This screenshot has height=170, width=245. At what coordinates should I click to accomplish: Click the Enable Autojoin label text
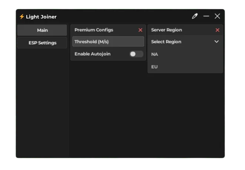[92, 54]
